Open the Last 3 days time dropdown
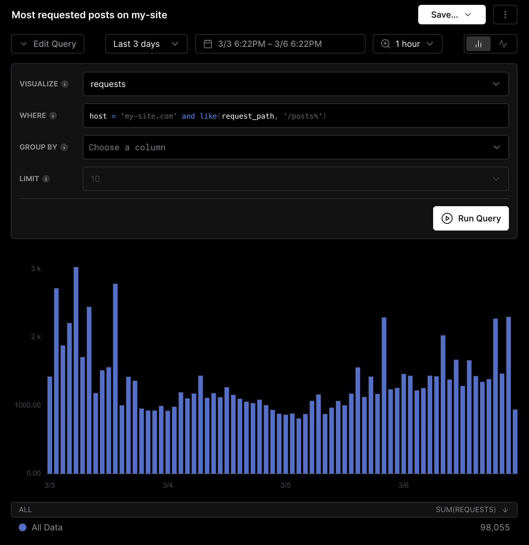 146,44
